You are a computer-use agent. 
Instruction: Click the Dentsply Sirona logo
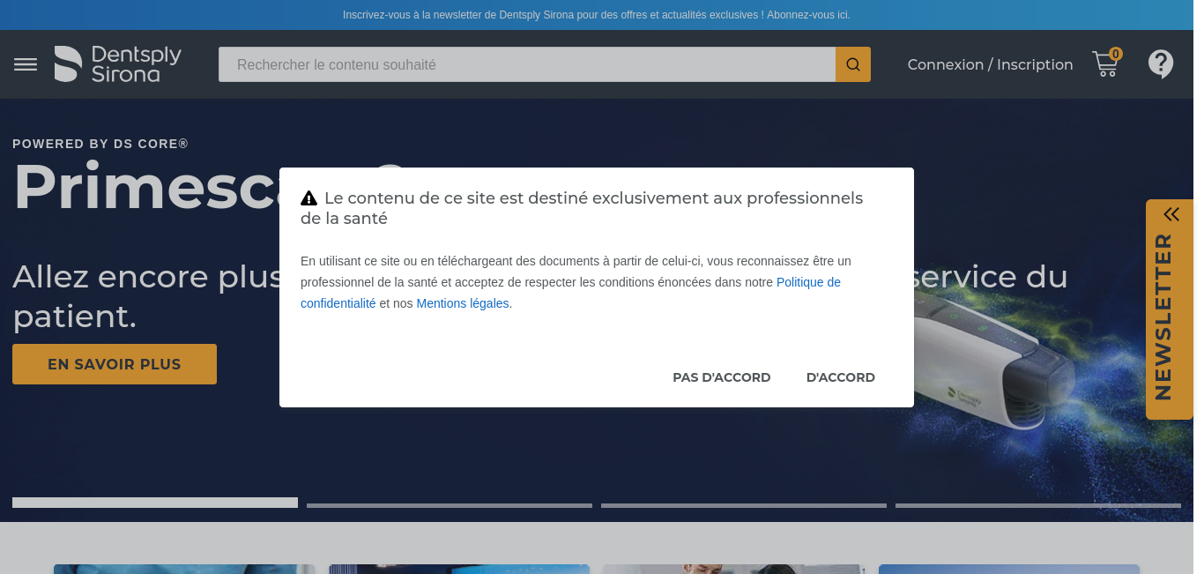click(x=118, y=64)
